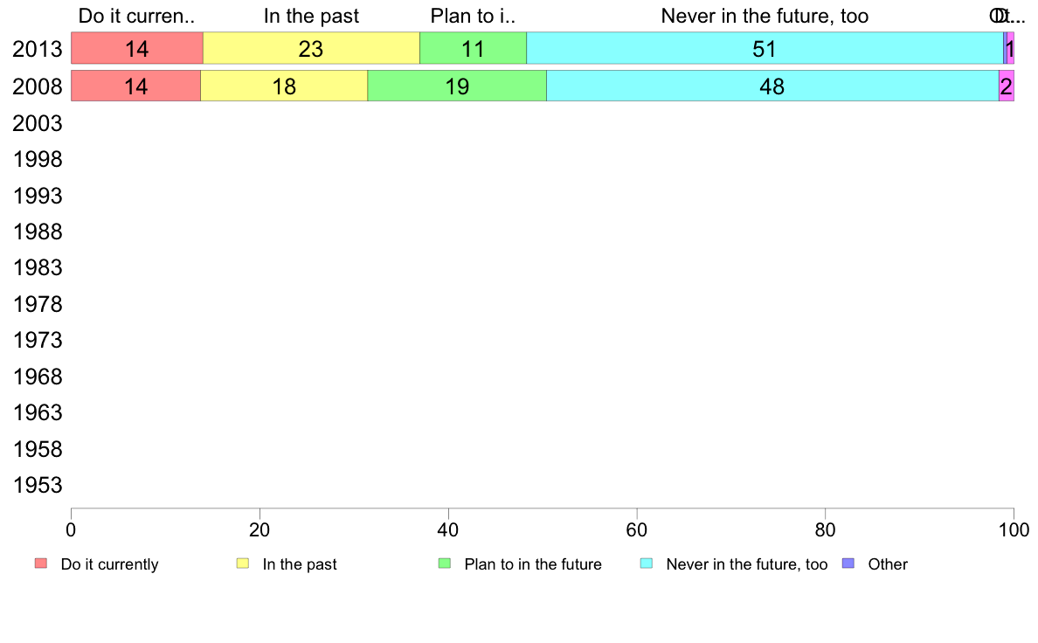The height and width of the screenshot is (643, 1038).
Task: Click the 'Do it currently' legend label
Action: [x=109, y=564]
